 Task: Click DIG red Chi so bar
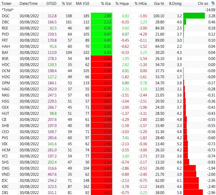tap(193, 192)
